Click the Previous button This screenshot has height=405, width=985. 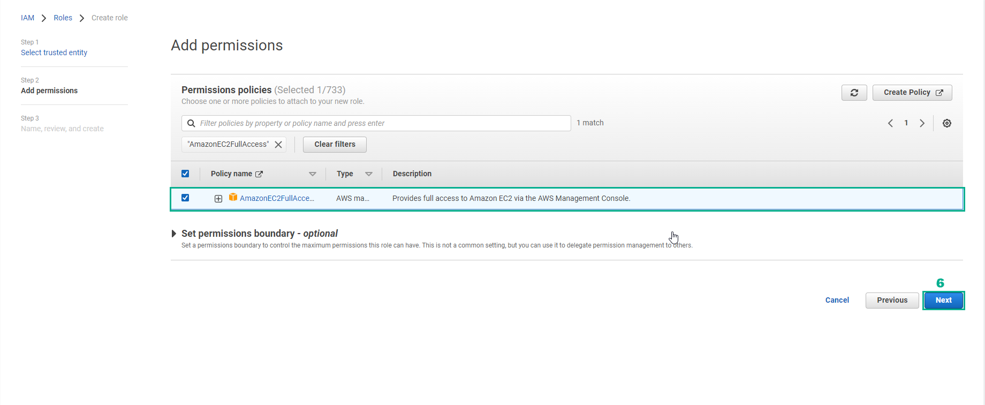pos(892,301)
